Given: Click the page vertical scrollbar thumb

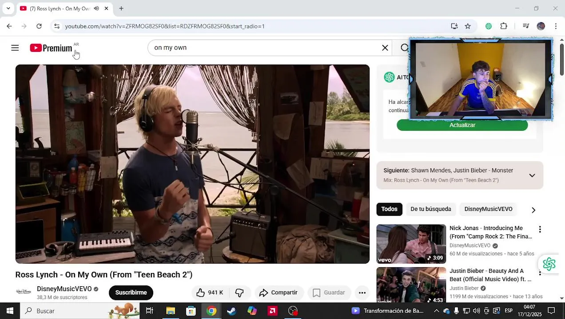Looking at the screenshot, I should [562, 59].
